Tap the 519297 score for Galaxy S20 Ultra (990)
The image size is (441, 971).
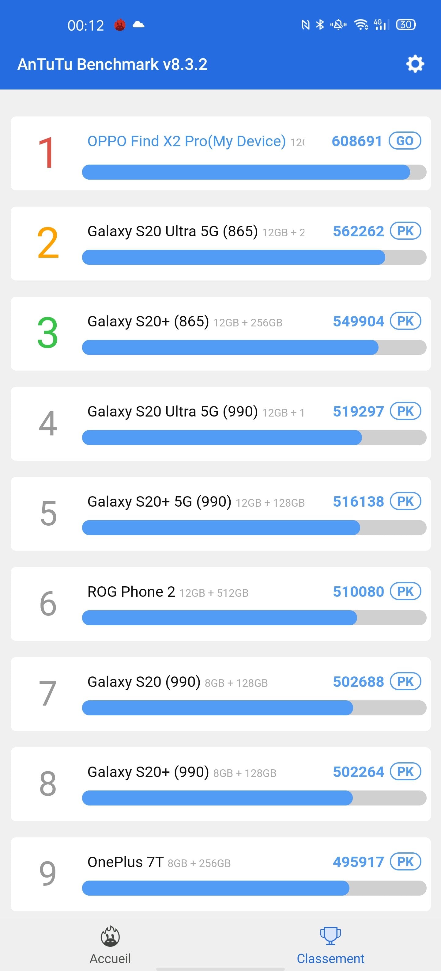pos(358,411)
